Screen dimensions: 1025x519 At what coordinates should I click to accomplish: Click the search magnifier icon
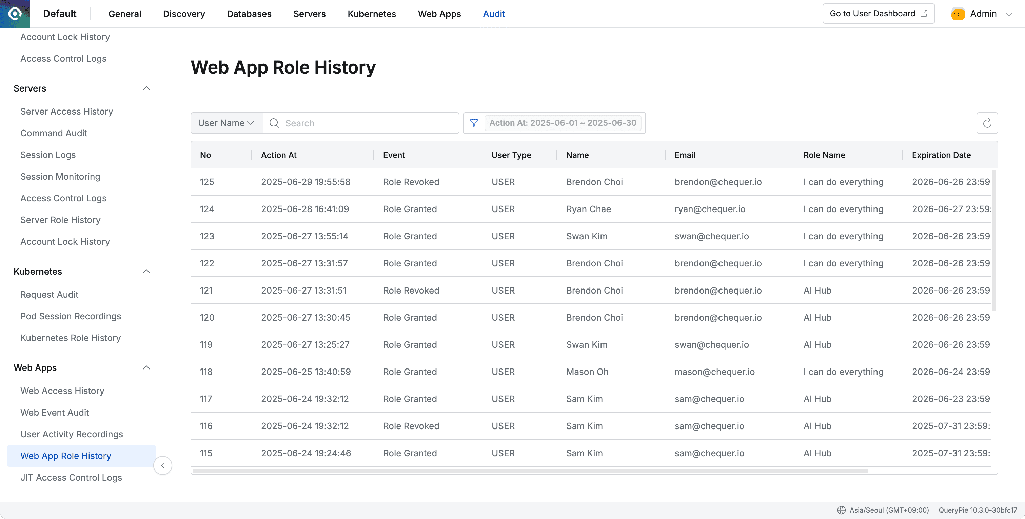tap(274, 123)
